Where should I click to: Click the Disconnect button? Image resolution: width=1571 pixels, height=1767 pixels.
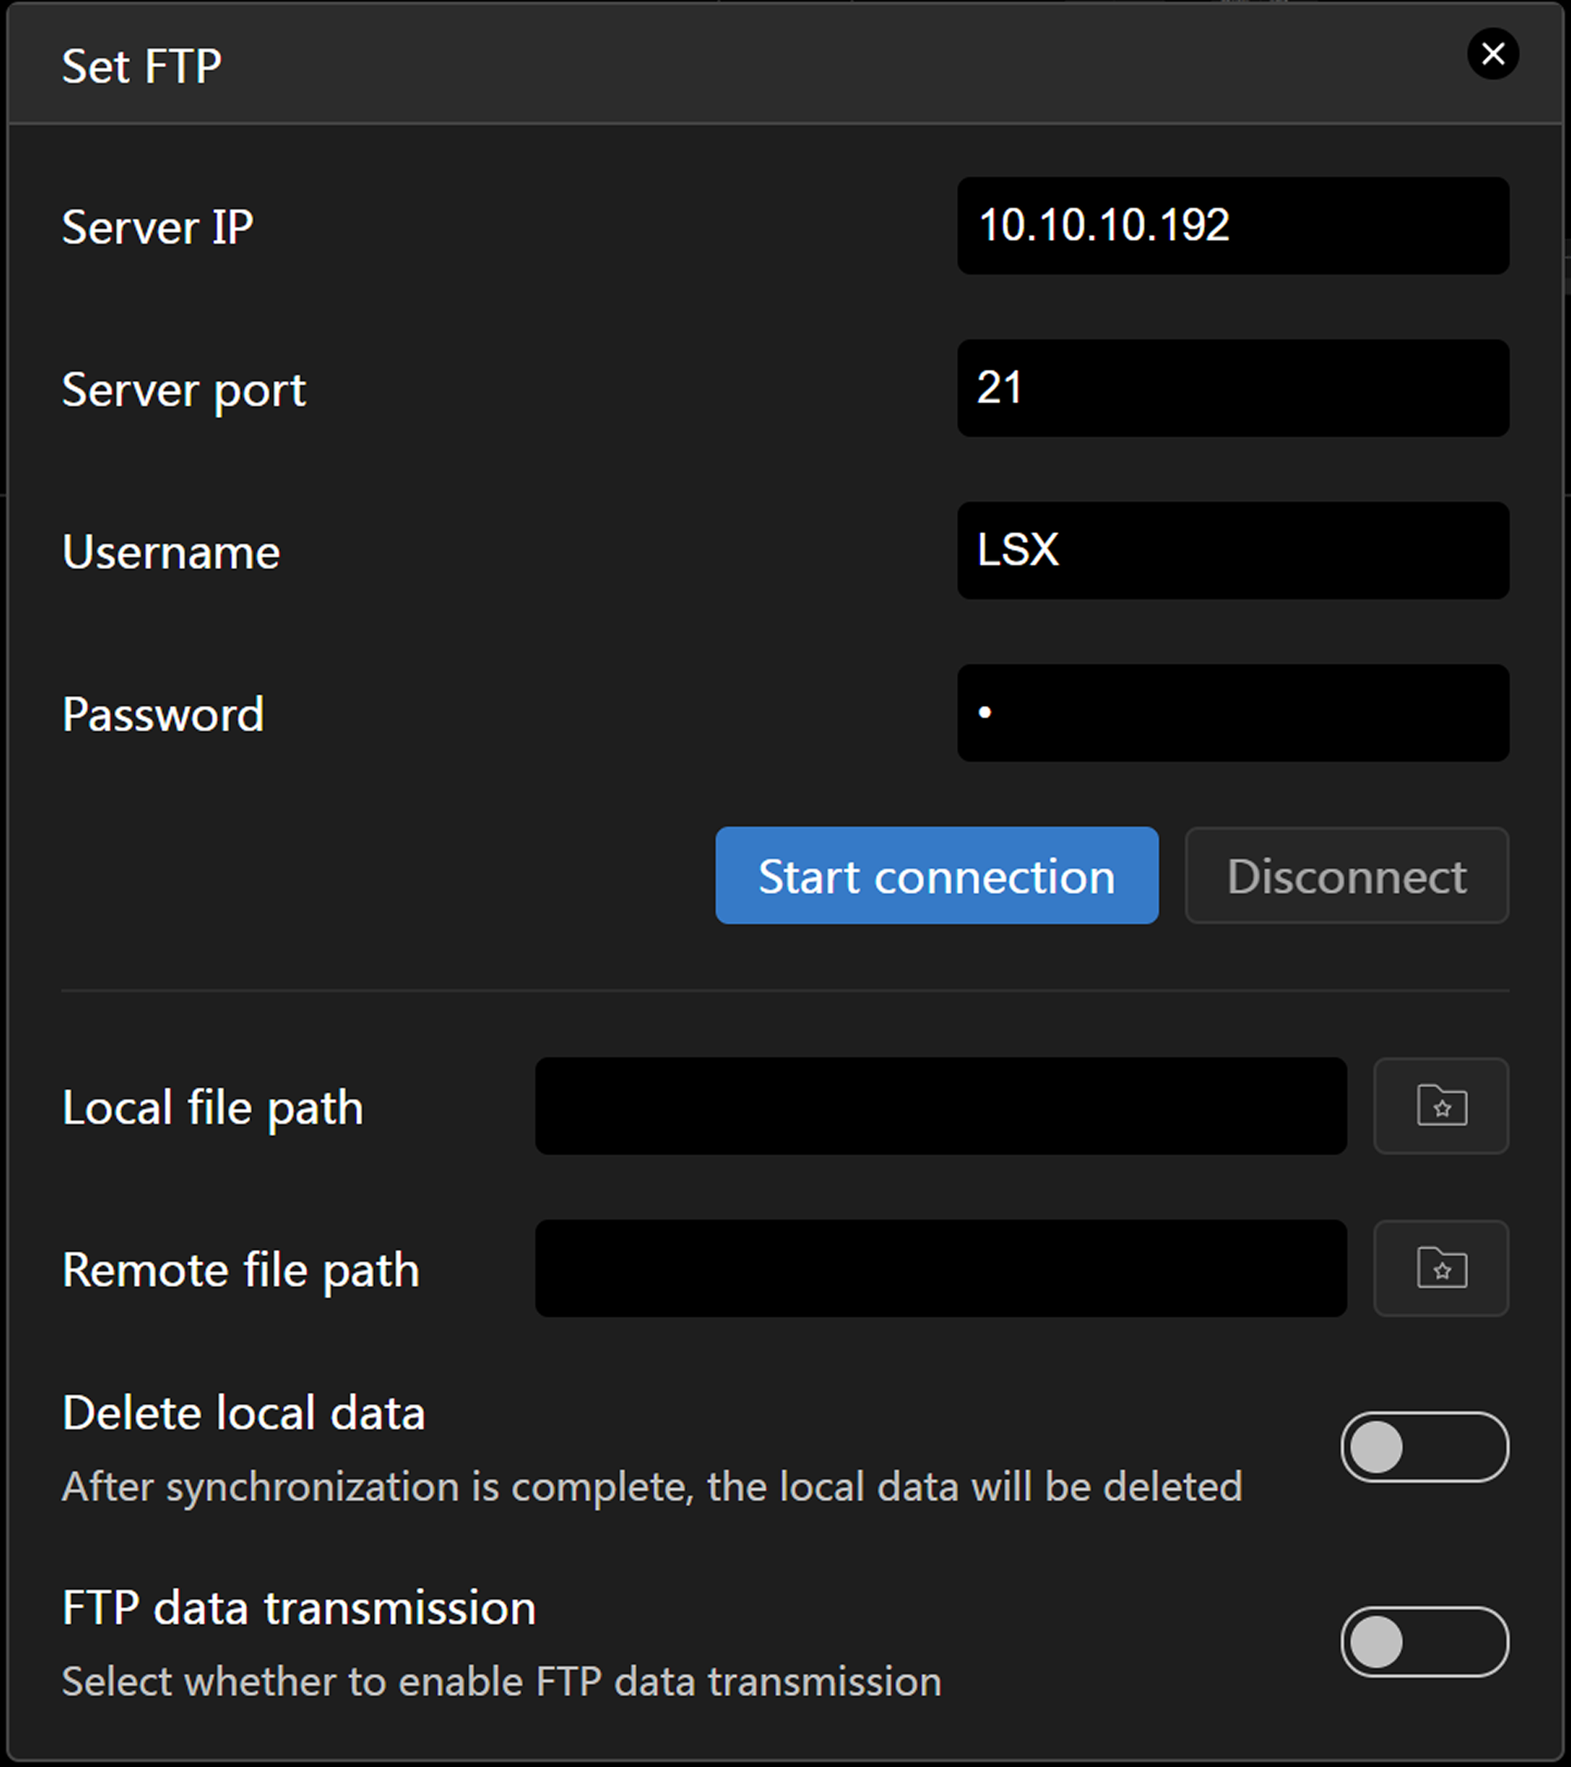1347,876
